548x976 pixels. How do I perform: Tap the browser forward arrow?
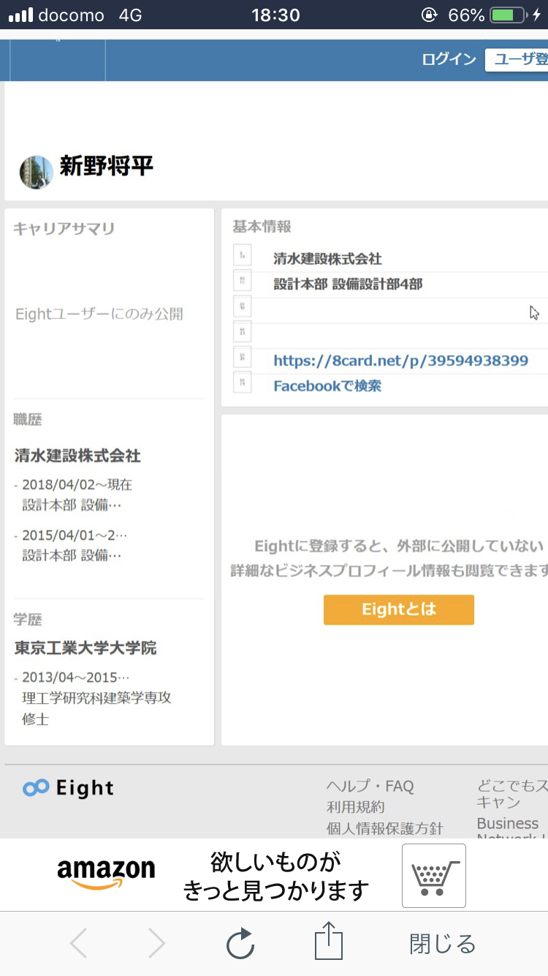pyautogui.click(x=156, y=944)
